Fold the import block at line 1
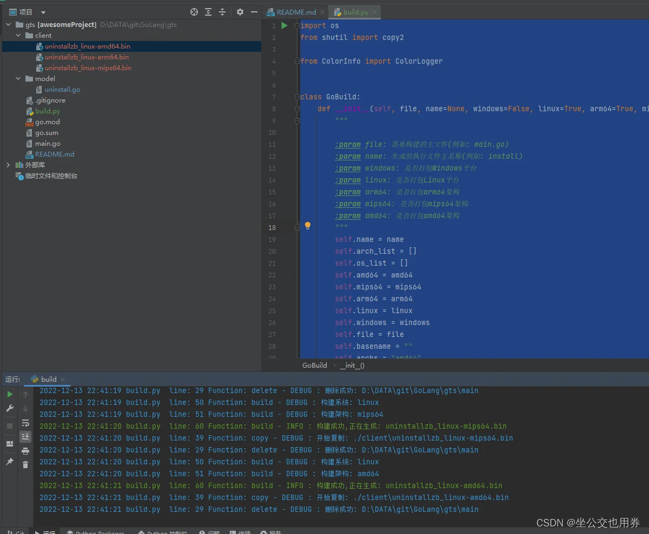The width and height of the screenshot is (649, 534). tap(297, 25)
